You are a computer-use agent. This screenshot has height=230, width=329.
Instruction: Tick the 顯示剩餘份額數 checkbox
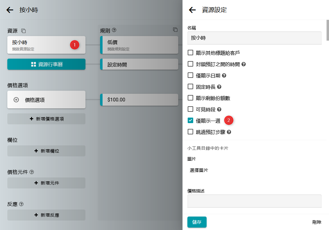coord(190,98)
